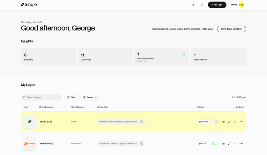Edit Sinqlo 2026 with pencil icon

click(x=229, y=122)
